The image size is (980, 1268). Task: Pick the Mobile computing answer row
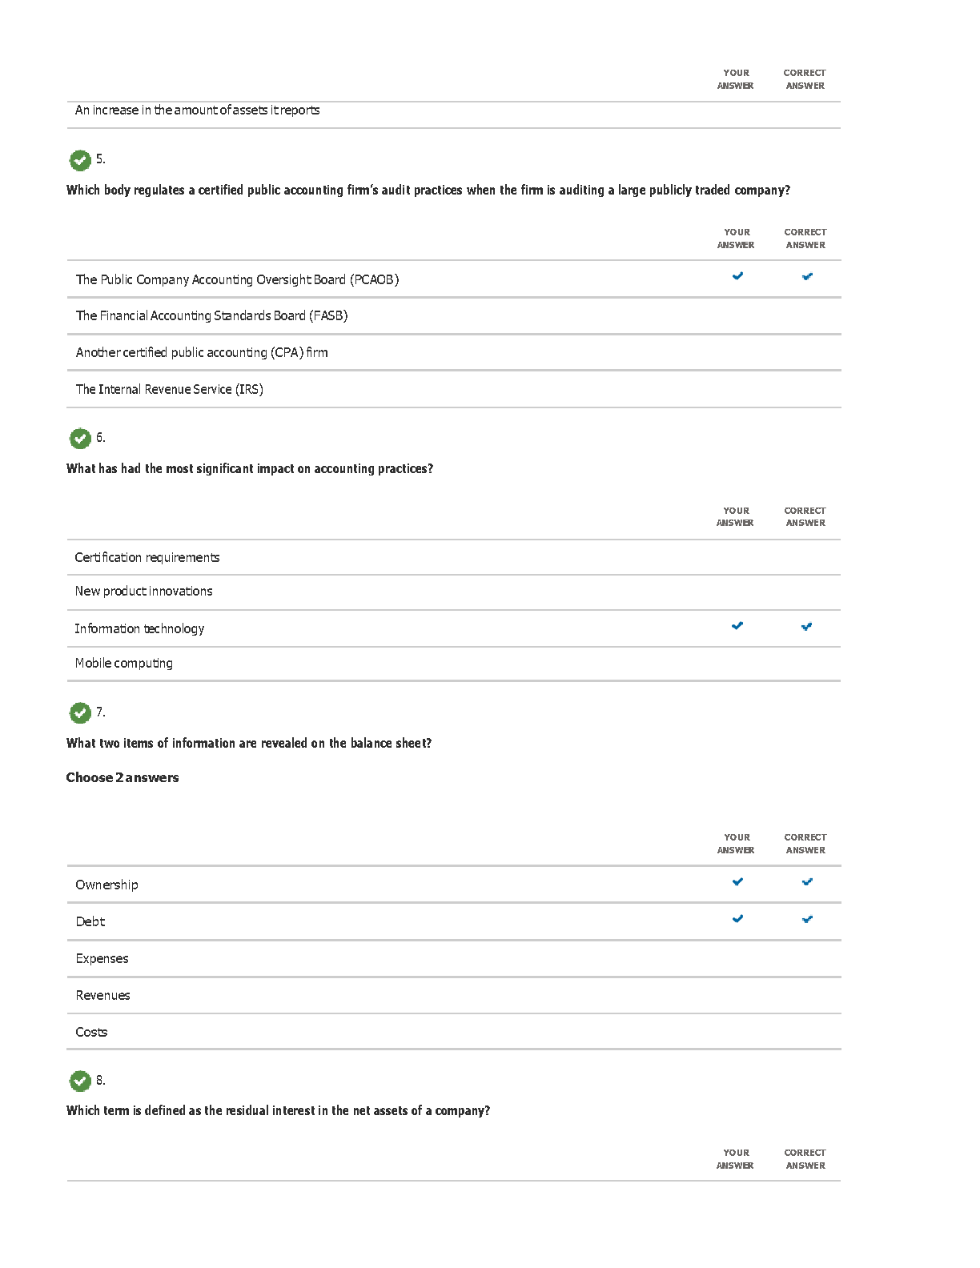tap(124, 663)
